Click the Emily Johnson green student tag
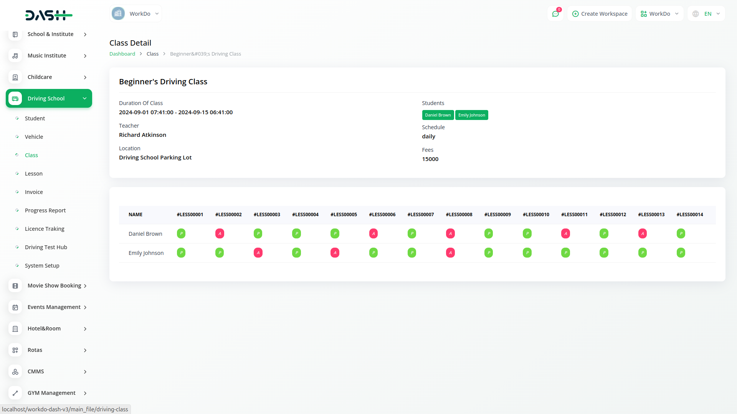 (x=471, y=115)
